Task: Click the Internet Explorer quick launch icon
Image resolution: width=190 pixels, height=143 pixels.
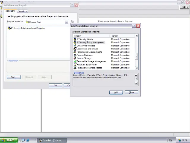Action: pos(28,140)
